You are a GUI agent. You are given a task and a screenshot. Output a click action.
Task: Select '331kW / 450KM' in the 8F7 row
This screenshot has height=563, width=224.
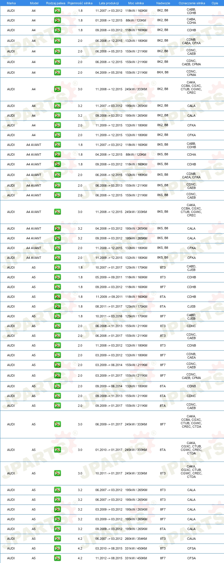136,558
